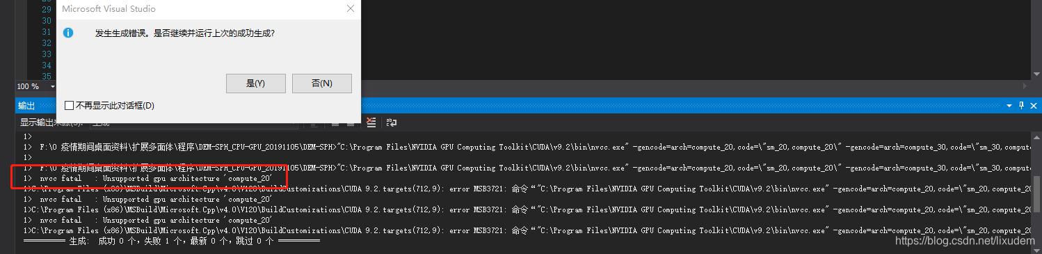The height and width of the screenshot is (254, 1042).
Task: Click the blue info icon in dialog
Action: click(68, 33)
